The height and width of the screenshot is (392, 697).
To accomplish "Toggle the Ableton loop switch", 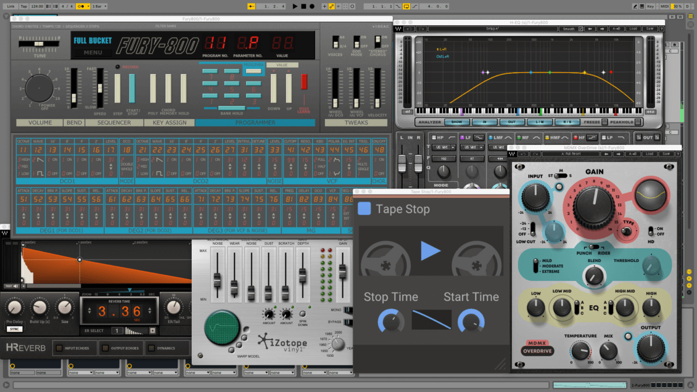I will coord(406,6).
